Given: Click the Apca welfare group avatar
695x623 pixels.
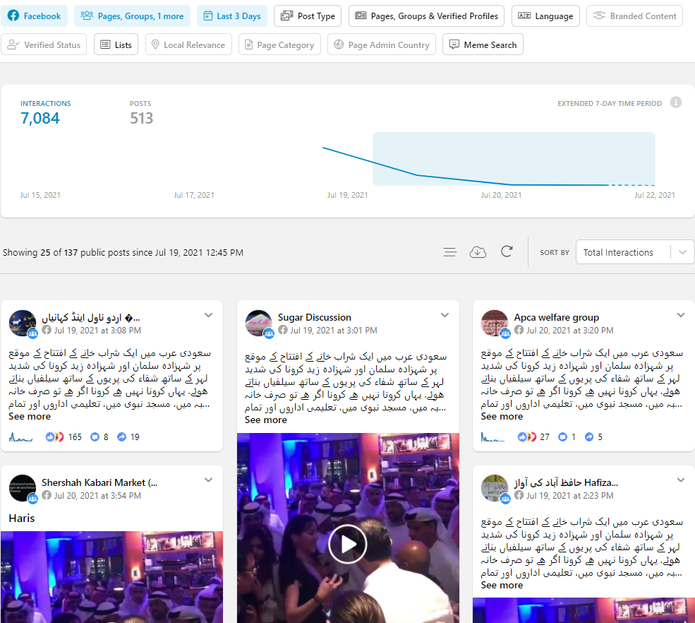Looking at the screenshot, I should [x=494, y=324].
